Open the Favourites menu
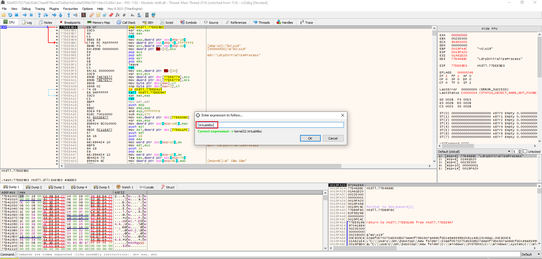542x259 pixels. pos(71,9)
